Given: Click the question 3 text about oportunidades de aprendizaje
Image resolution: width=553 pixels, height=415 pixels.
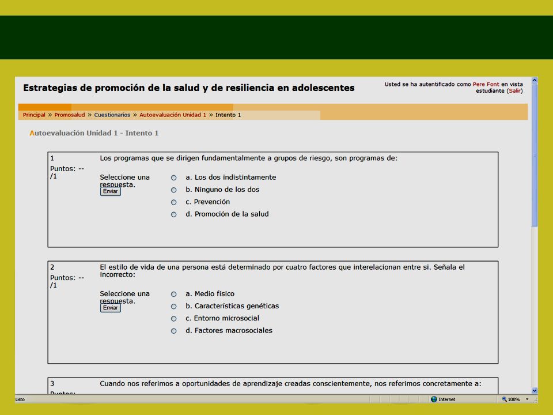Looking at the screenshot, I should click(x=290, y=384).
